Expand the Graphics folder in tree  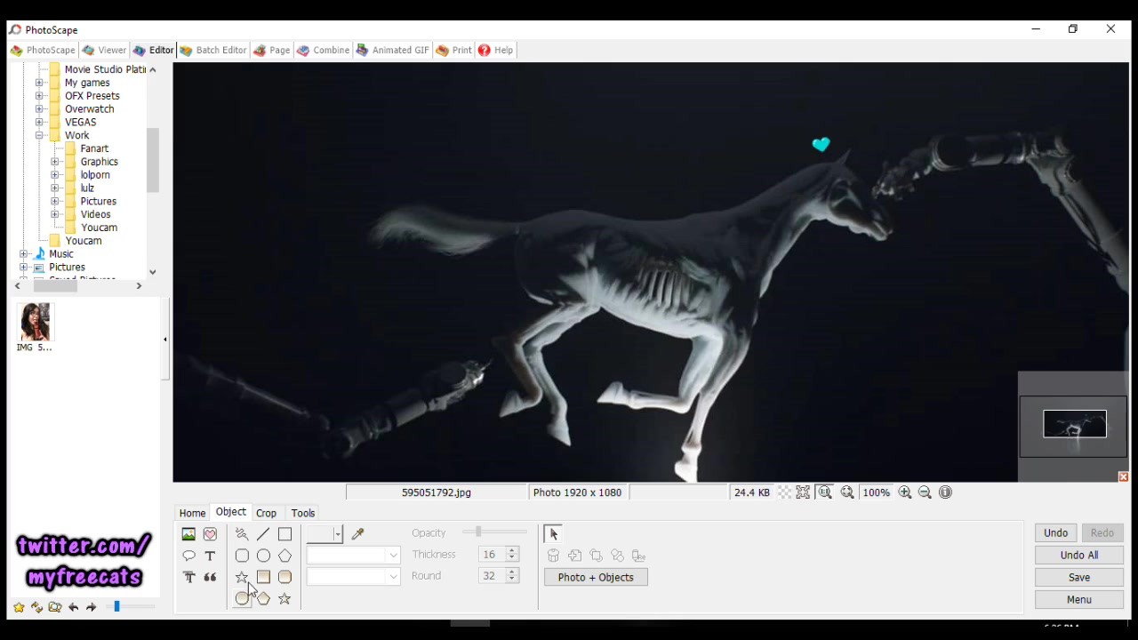pyautogui.click(x=55, y=162)
